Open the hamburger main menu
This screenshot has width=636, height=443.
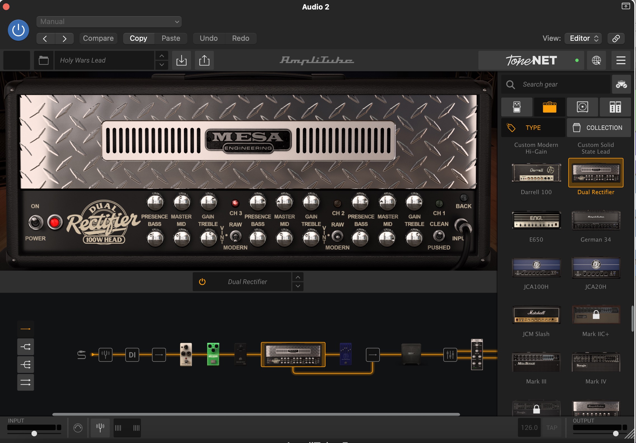click(621, 60)
